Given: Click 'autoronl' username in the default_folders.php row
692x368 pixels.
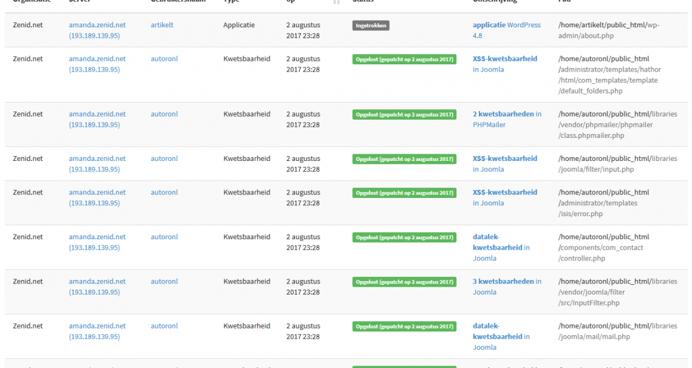Looking at the screenshot, I should tap(164, 59).
